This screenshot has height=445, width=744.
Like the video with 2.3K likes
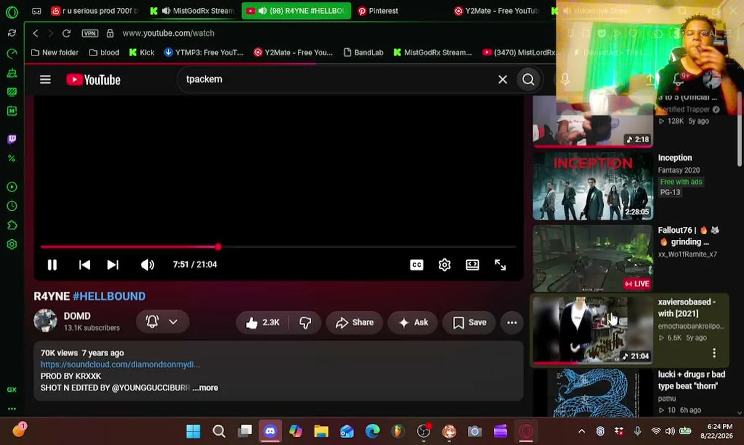[262, 322]
